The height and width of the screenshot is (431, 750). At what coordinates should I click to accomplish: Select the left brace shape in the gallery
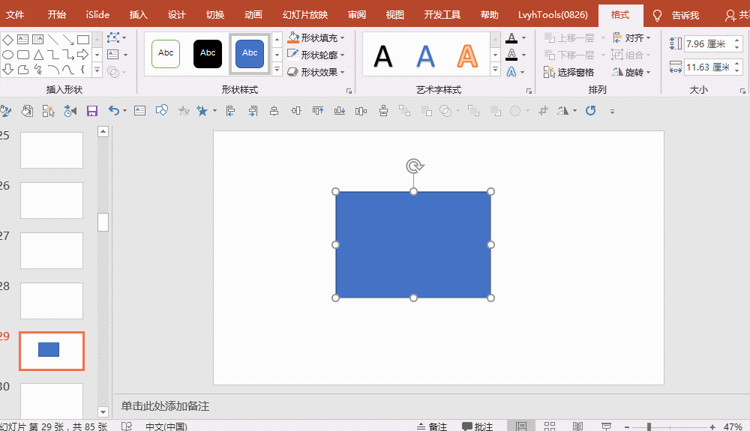[x=82, y=70]
